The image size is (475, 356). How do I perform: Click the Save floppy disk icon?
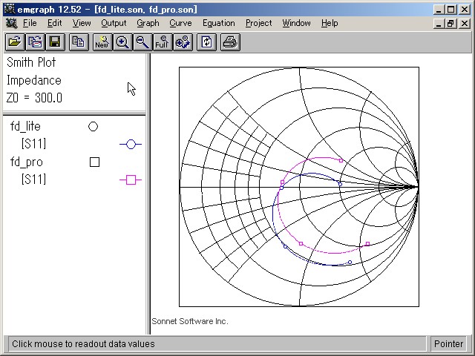[55, 42]
